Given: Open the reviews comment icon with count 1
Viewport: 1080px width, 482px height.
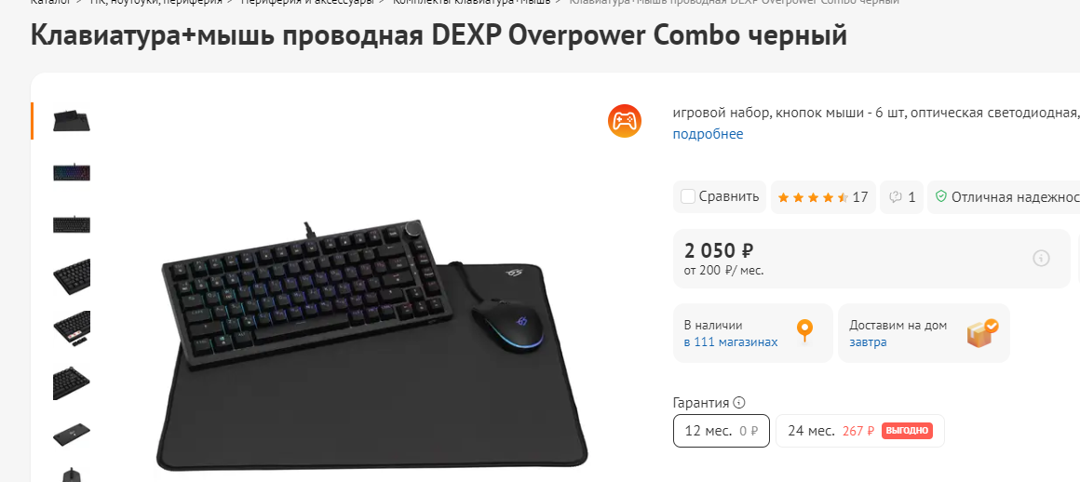Looking at the screenshot, I should (x=901, y=197).
